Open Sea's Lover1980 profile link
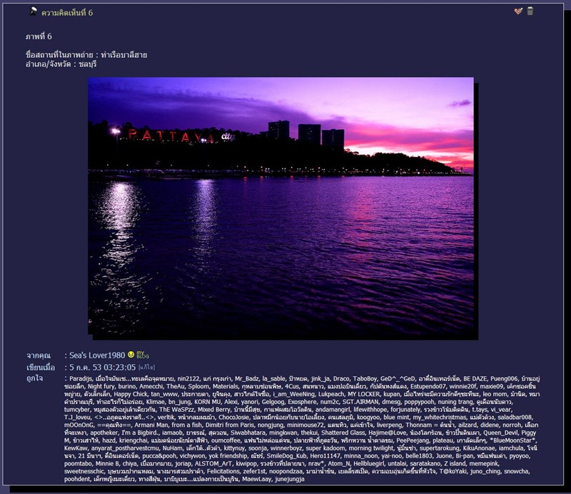 tap(97, 355)
